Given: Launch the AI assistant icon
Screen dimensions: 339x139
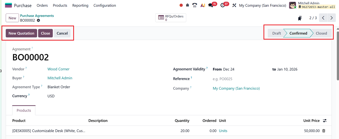Looking at the screenshot, I should click(x=203, y=5).
